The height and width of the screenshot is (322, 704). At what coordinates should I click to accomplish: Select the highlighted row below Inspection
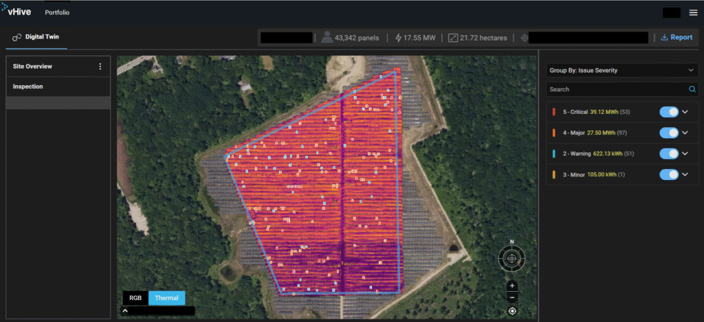coord(58,103)
